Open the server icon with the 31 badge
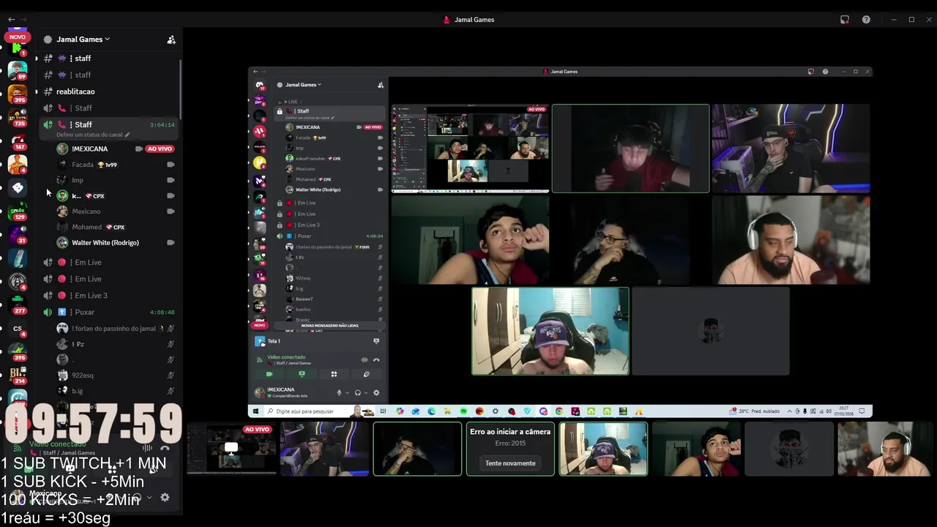Viewport: 937px width, 527px height. (18, 235)
